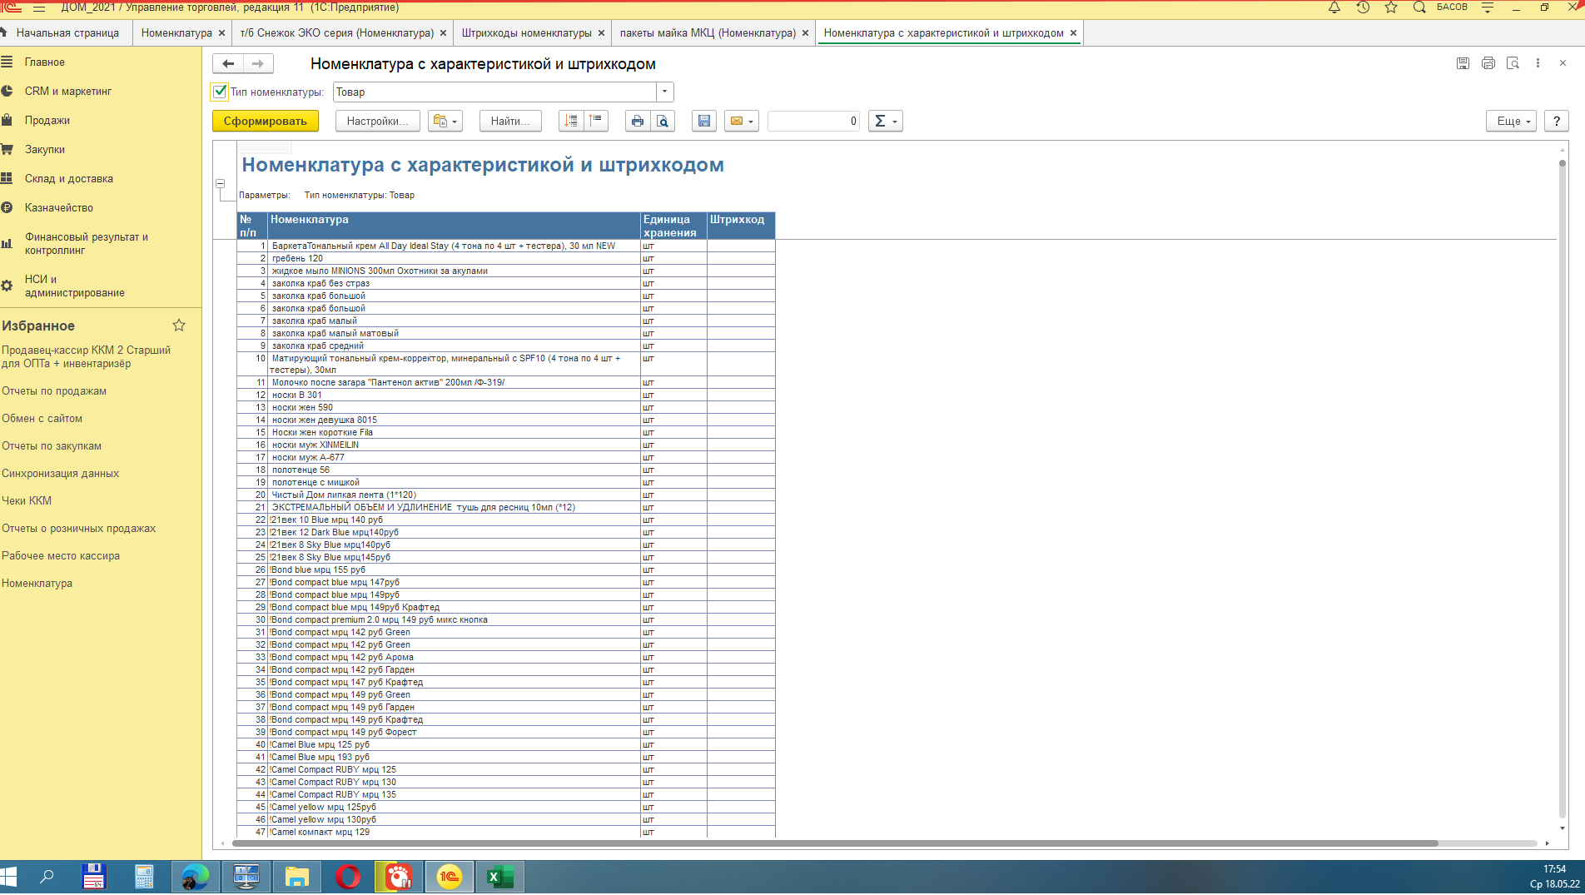This screenshot has width=1585, height=895.
Task: Click the vertical scrollbar of report
Action: coord(1563,487)
